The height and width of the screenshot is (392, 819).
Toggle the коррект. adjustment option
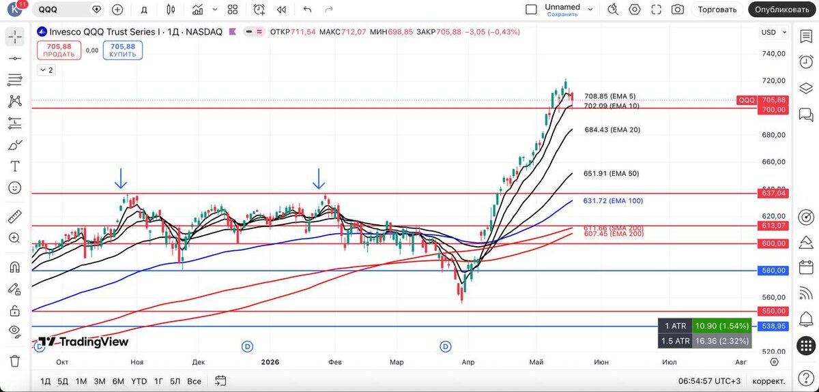click(768, 380)
